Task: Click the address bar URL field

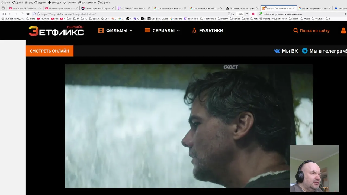Action: [x=133, y=14]
